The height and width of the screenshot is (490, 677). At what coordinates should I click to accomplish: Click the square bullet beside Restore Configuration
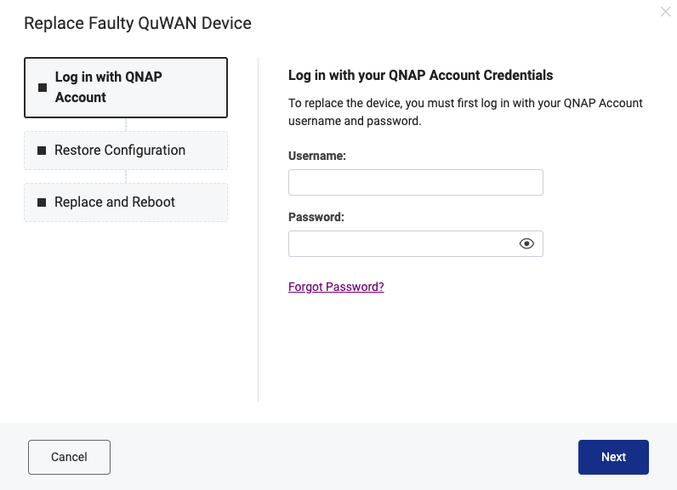42,151
